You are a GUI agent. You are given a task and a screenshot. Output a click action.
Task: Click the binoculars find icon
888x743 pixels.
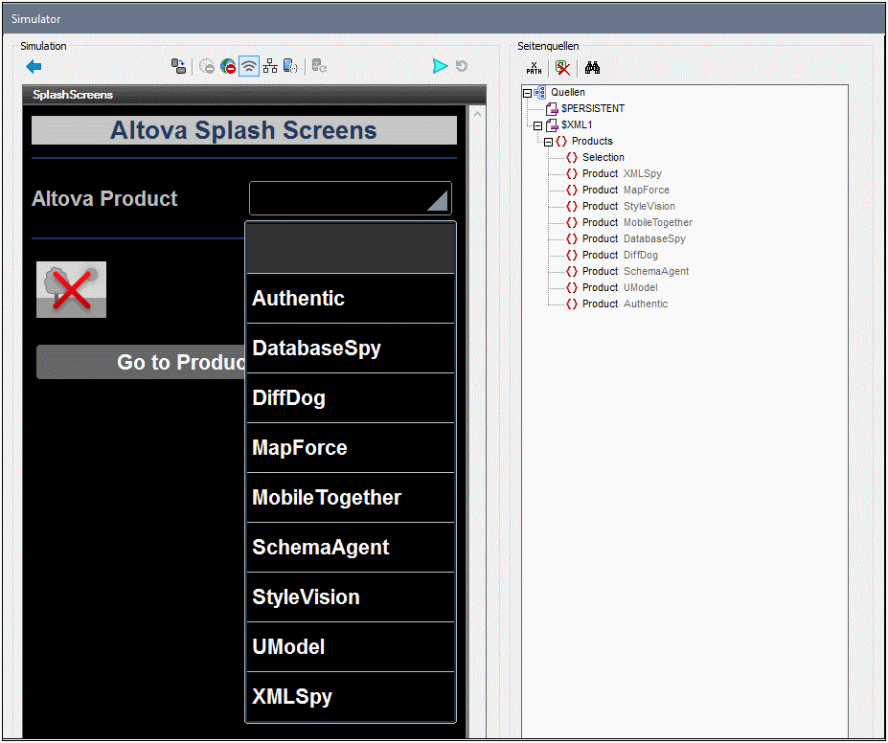coord(592,68)
